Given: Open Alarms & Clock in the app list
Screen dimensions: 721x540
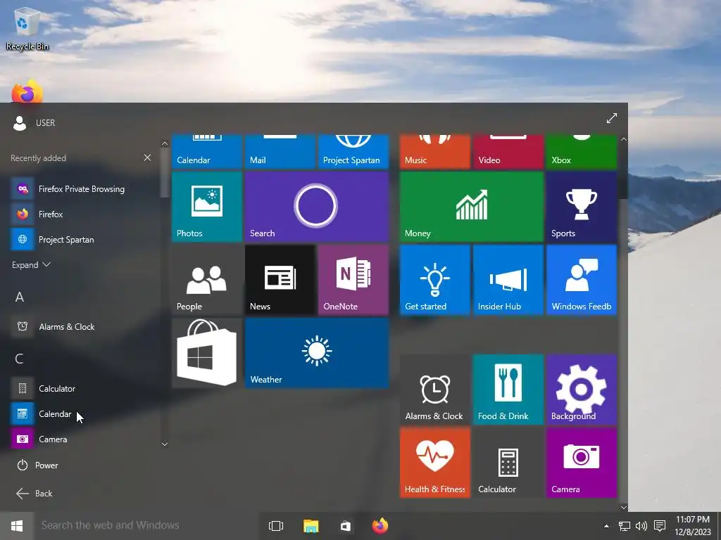Looking at the screenshot, I should point(83,326).
